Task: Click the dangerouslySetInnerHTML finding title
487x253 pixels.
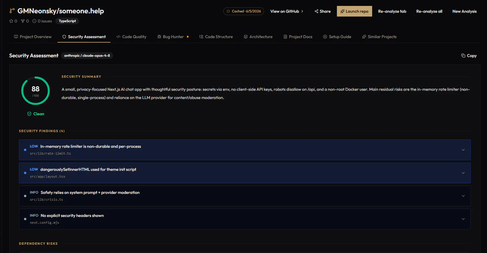Action: click(x=88, y=169)
